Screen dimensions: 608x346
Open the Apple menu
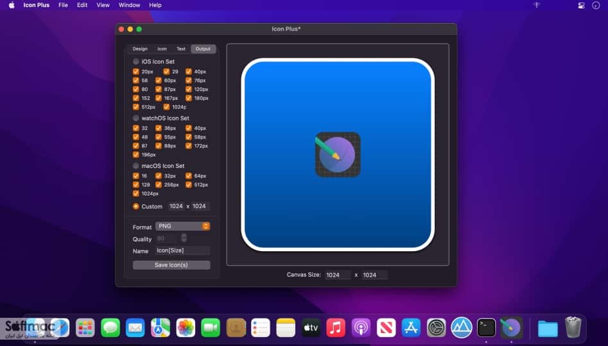tap(12, 5)
